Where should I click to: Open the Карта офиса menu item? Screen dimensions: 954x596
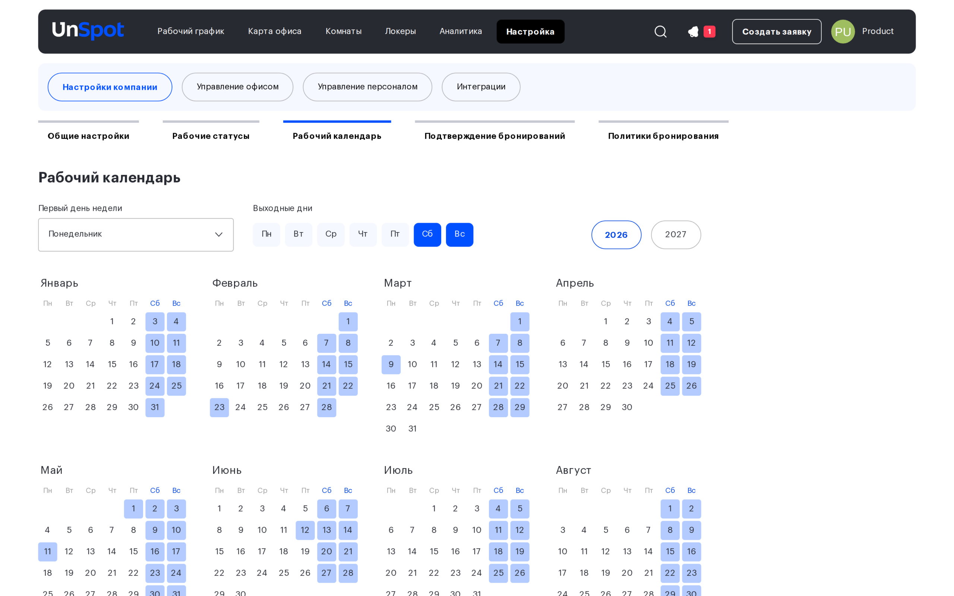coord(275,31)
